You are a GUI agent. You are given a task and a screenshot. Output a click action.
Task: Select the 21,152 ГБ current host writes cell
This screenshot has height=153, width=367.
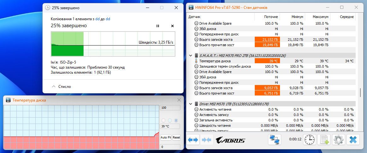click(267, 40)
